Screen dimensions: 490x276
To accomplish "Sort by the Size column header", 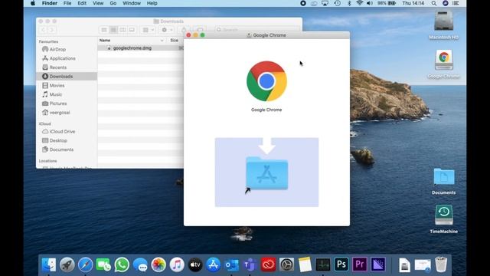I will tap(174, 41).
